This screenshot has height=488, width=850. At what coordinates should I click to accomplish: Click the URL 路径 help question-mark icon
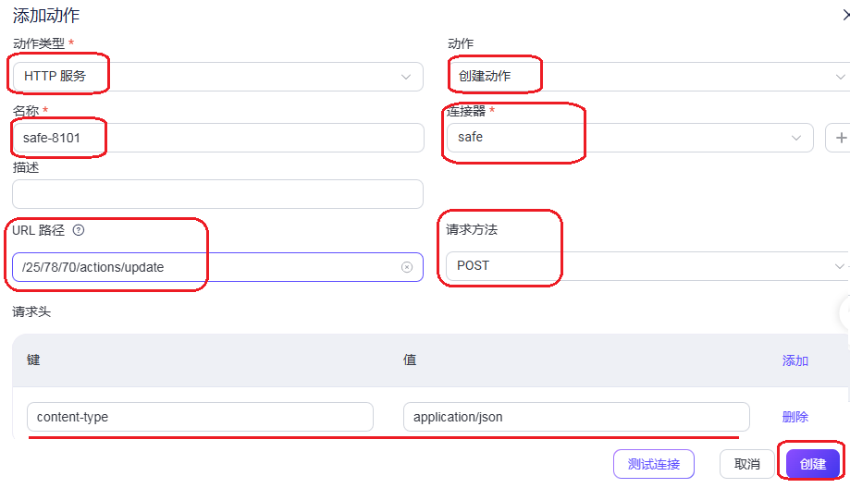coord(78,230)
